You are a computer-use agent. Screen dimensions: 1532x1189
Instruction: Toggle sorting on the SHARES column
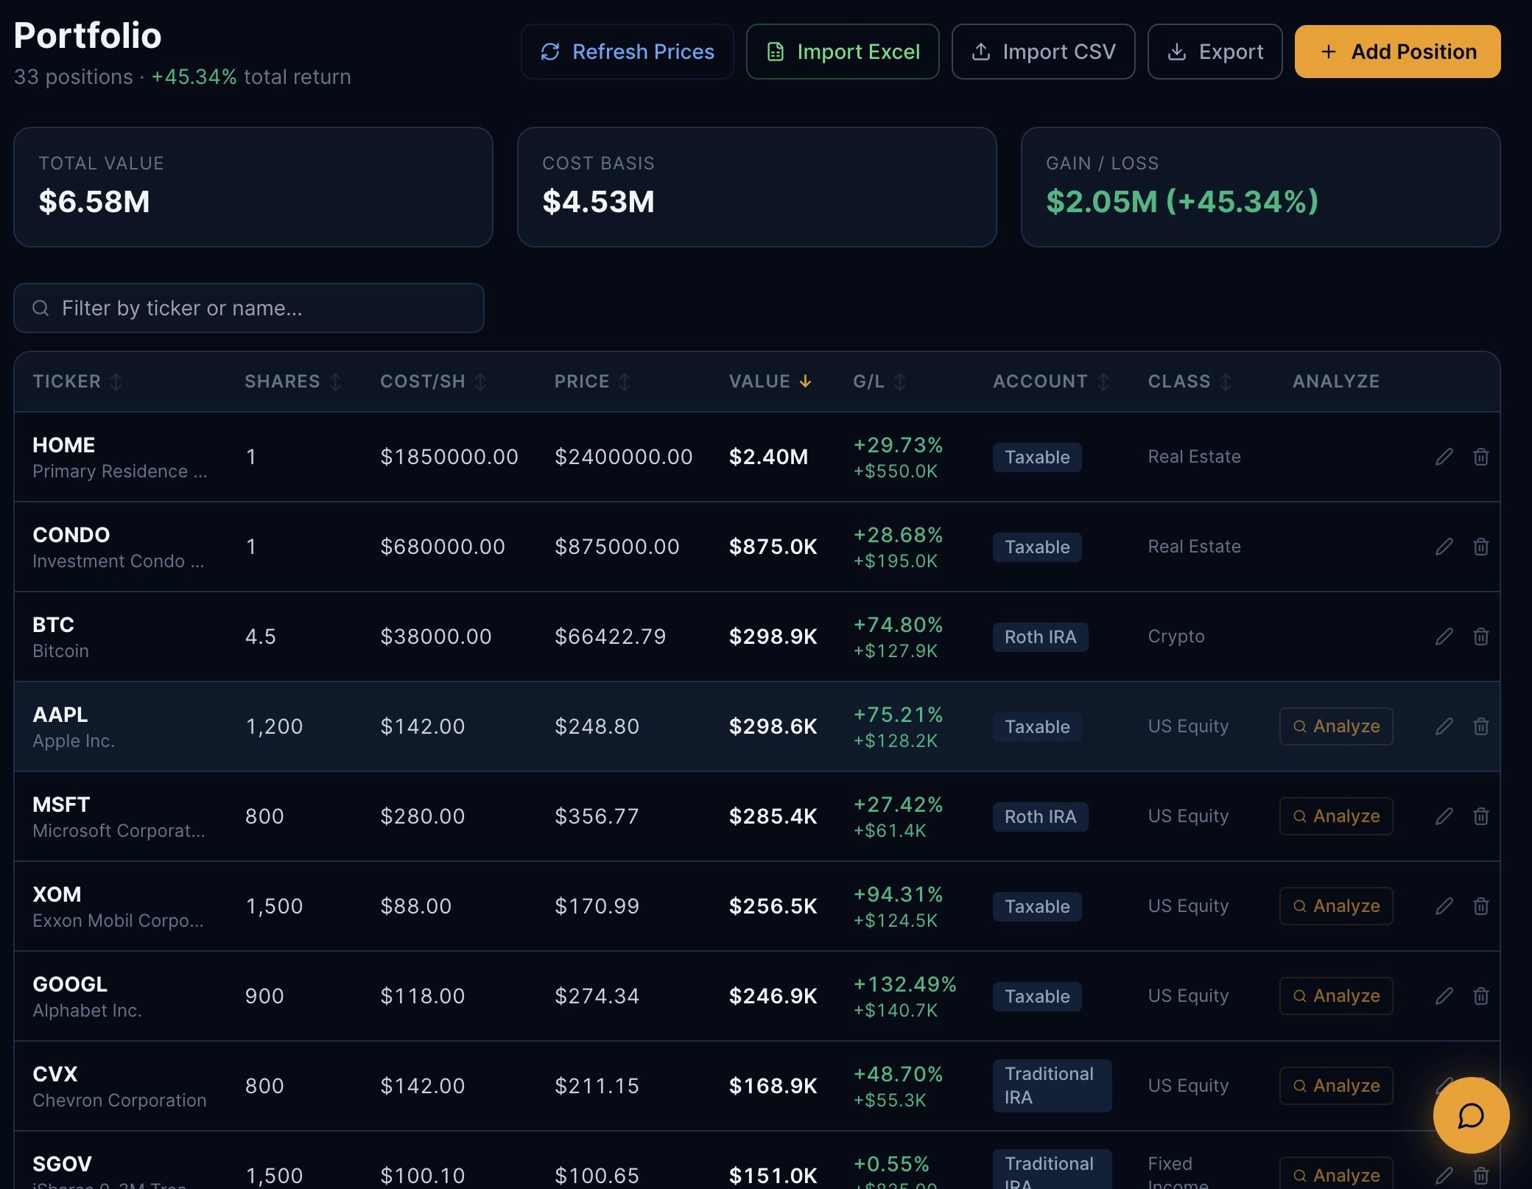point(335,382)
